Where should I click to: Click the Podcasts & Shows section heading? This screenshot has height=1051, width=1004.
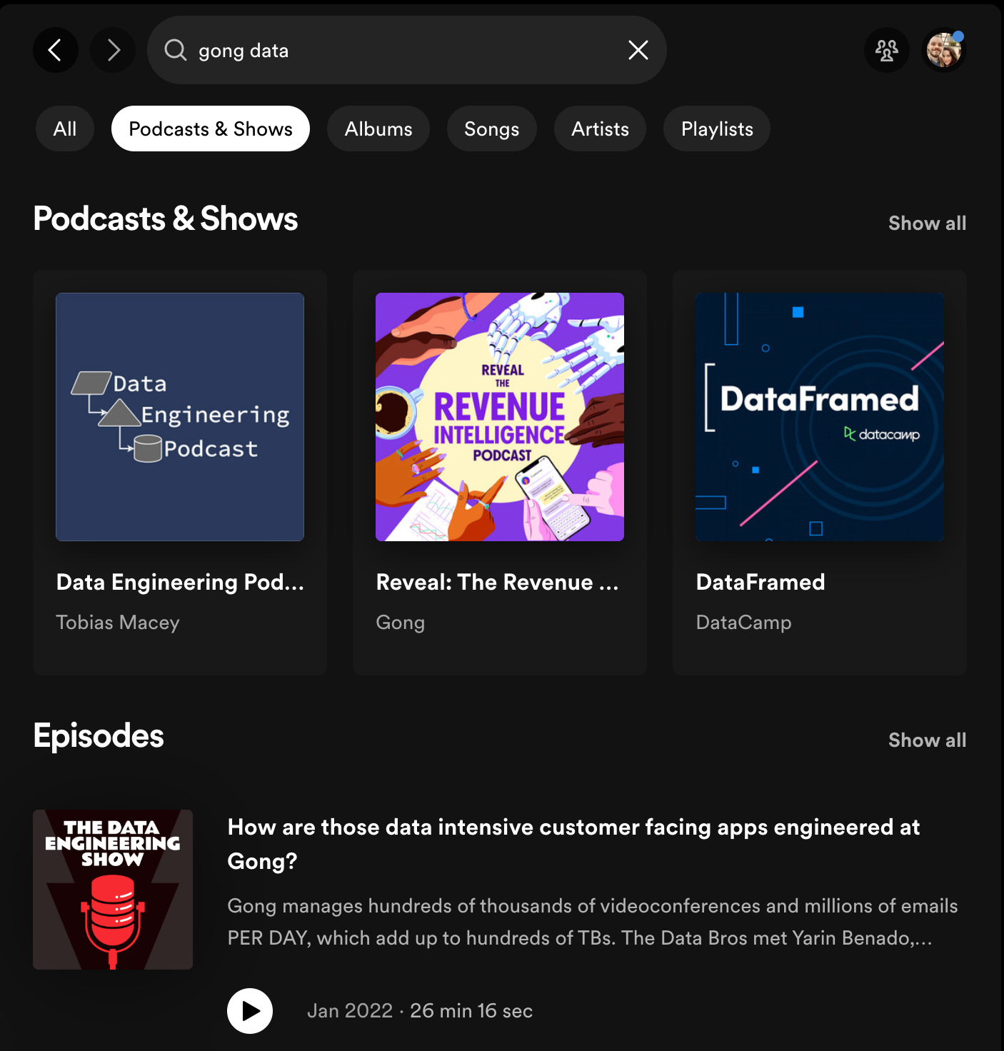point(166,218)
